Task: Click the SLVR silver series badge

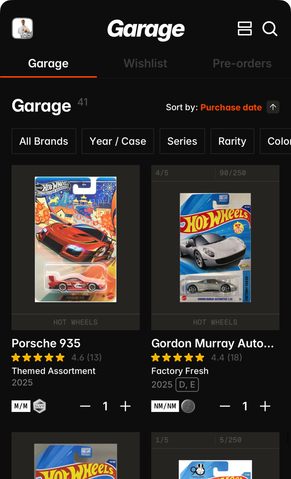Action: coord(40,406)
